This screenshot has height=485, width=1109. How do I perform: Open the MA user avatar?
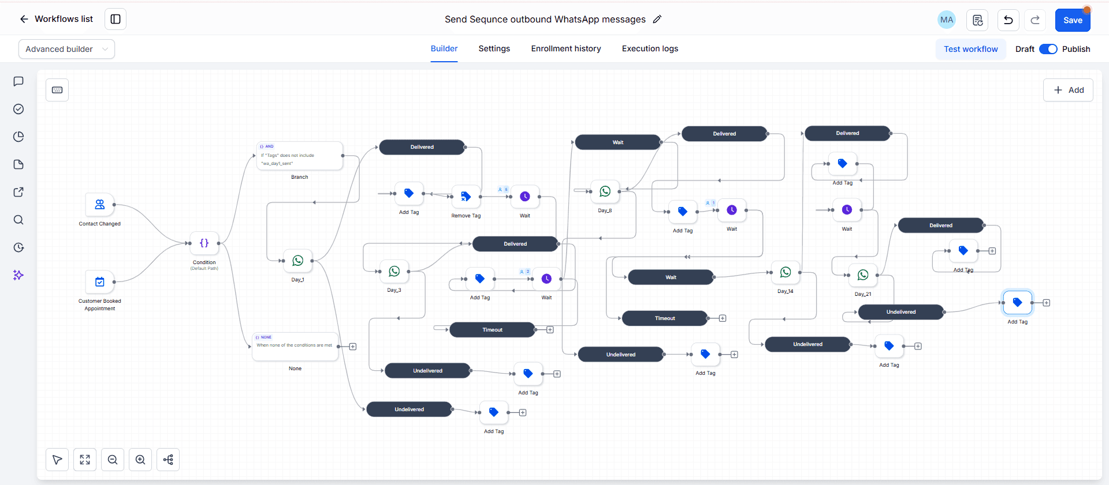pyautogui.click(x=947, y=20)
